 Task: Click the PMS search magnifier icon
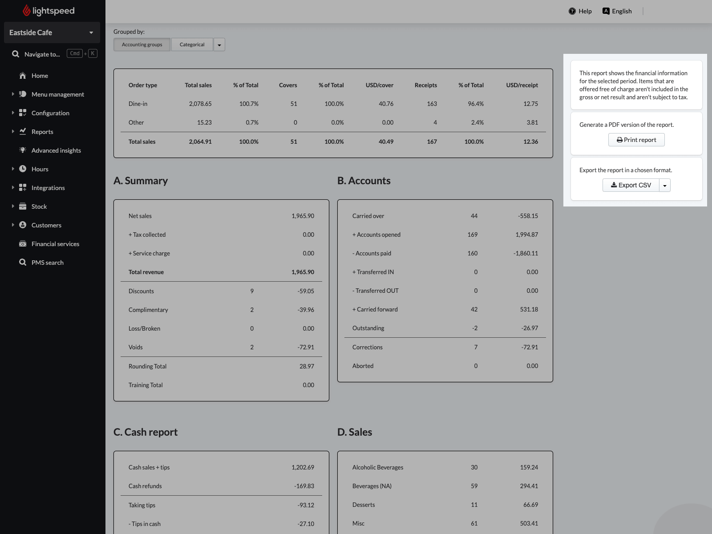pos(23,263)
